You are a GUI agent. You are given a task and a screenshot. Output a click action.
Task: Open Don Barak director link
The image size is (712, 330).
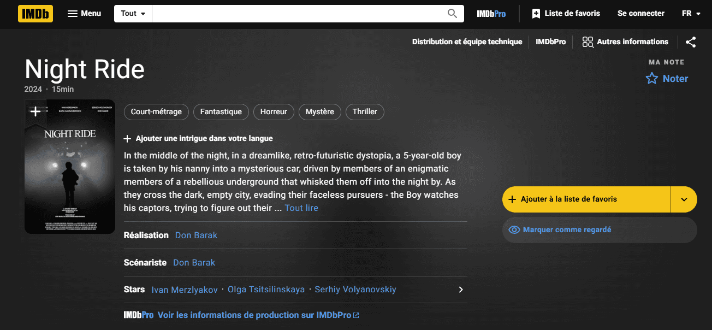pyautogui.click(x=196, y=235)
